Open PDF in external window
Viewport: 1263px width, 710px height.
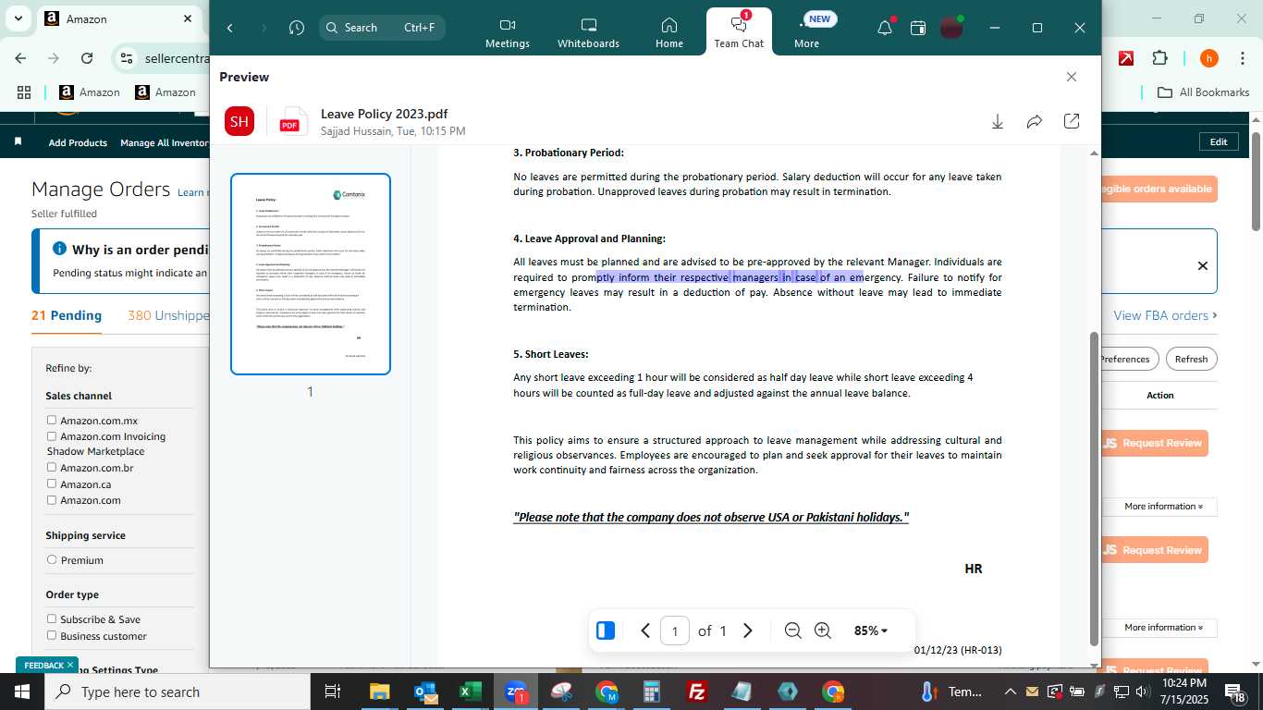(1072, 121)
